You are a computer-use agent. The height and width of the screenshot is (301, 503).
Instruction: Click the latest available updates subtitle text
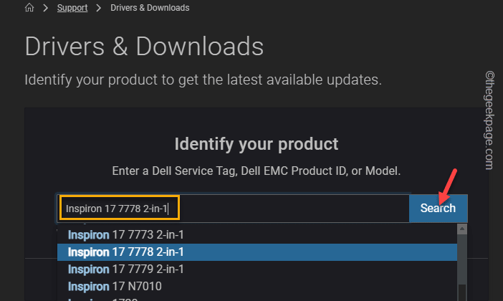coord(203,80)
